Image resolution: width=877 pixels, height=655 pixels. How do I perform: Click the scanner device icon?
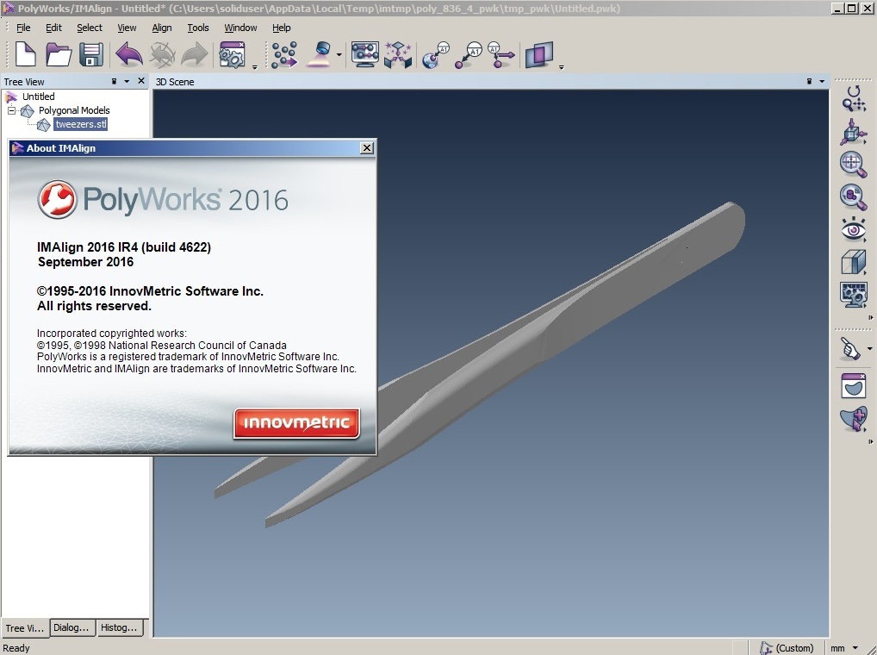pyautogui.click(x=320, y=55)
